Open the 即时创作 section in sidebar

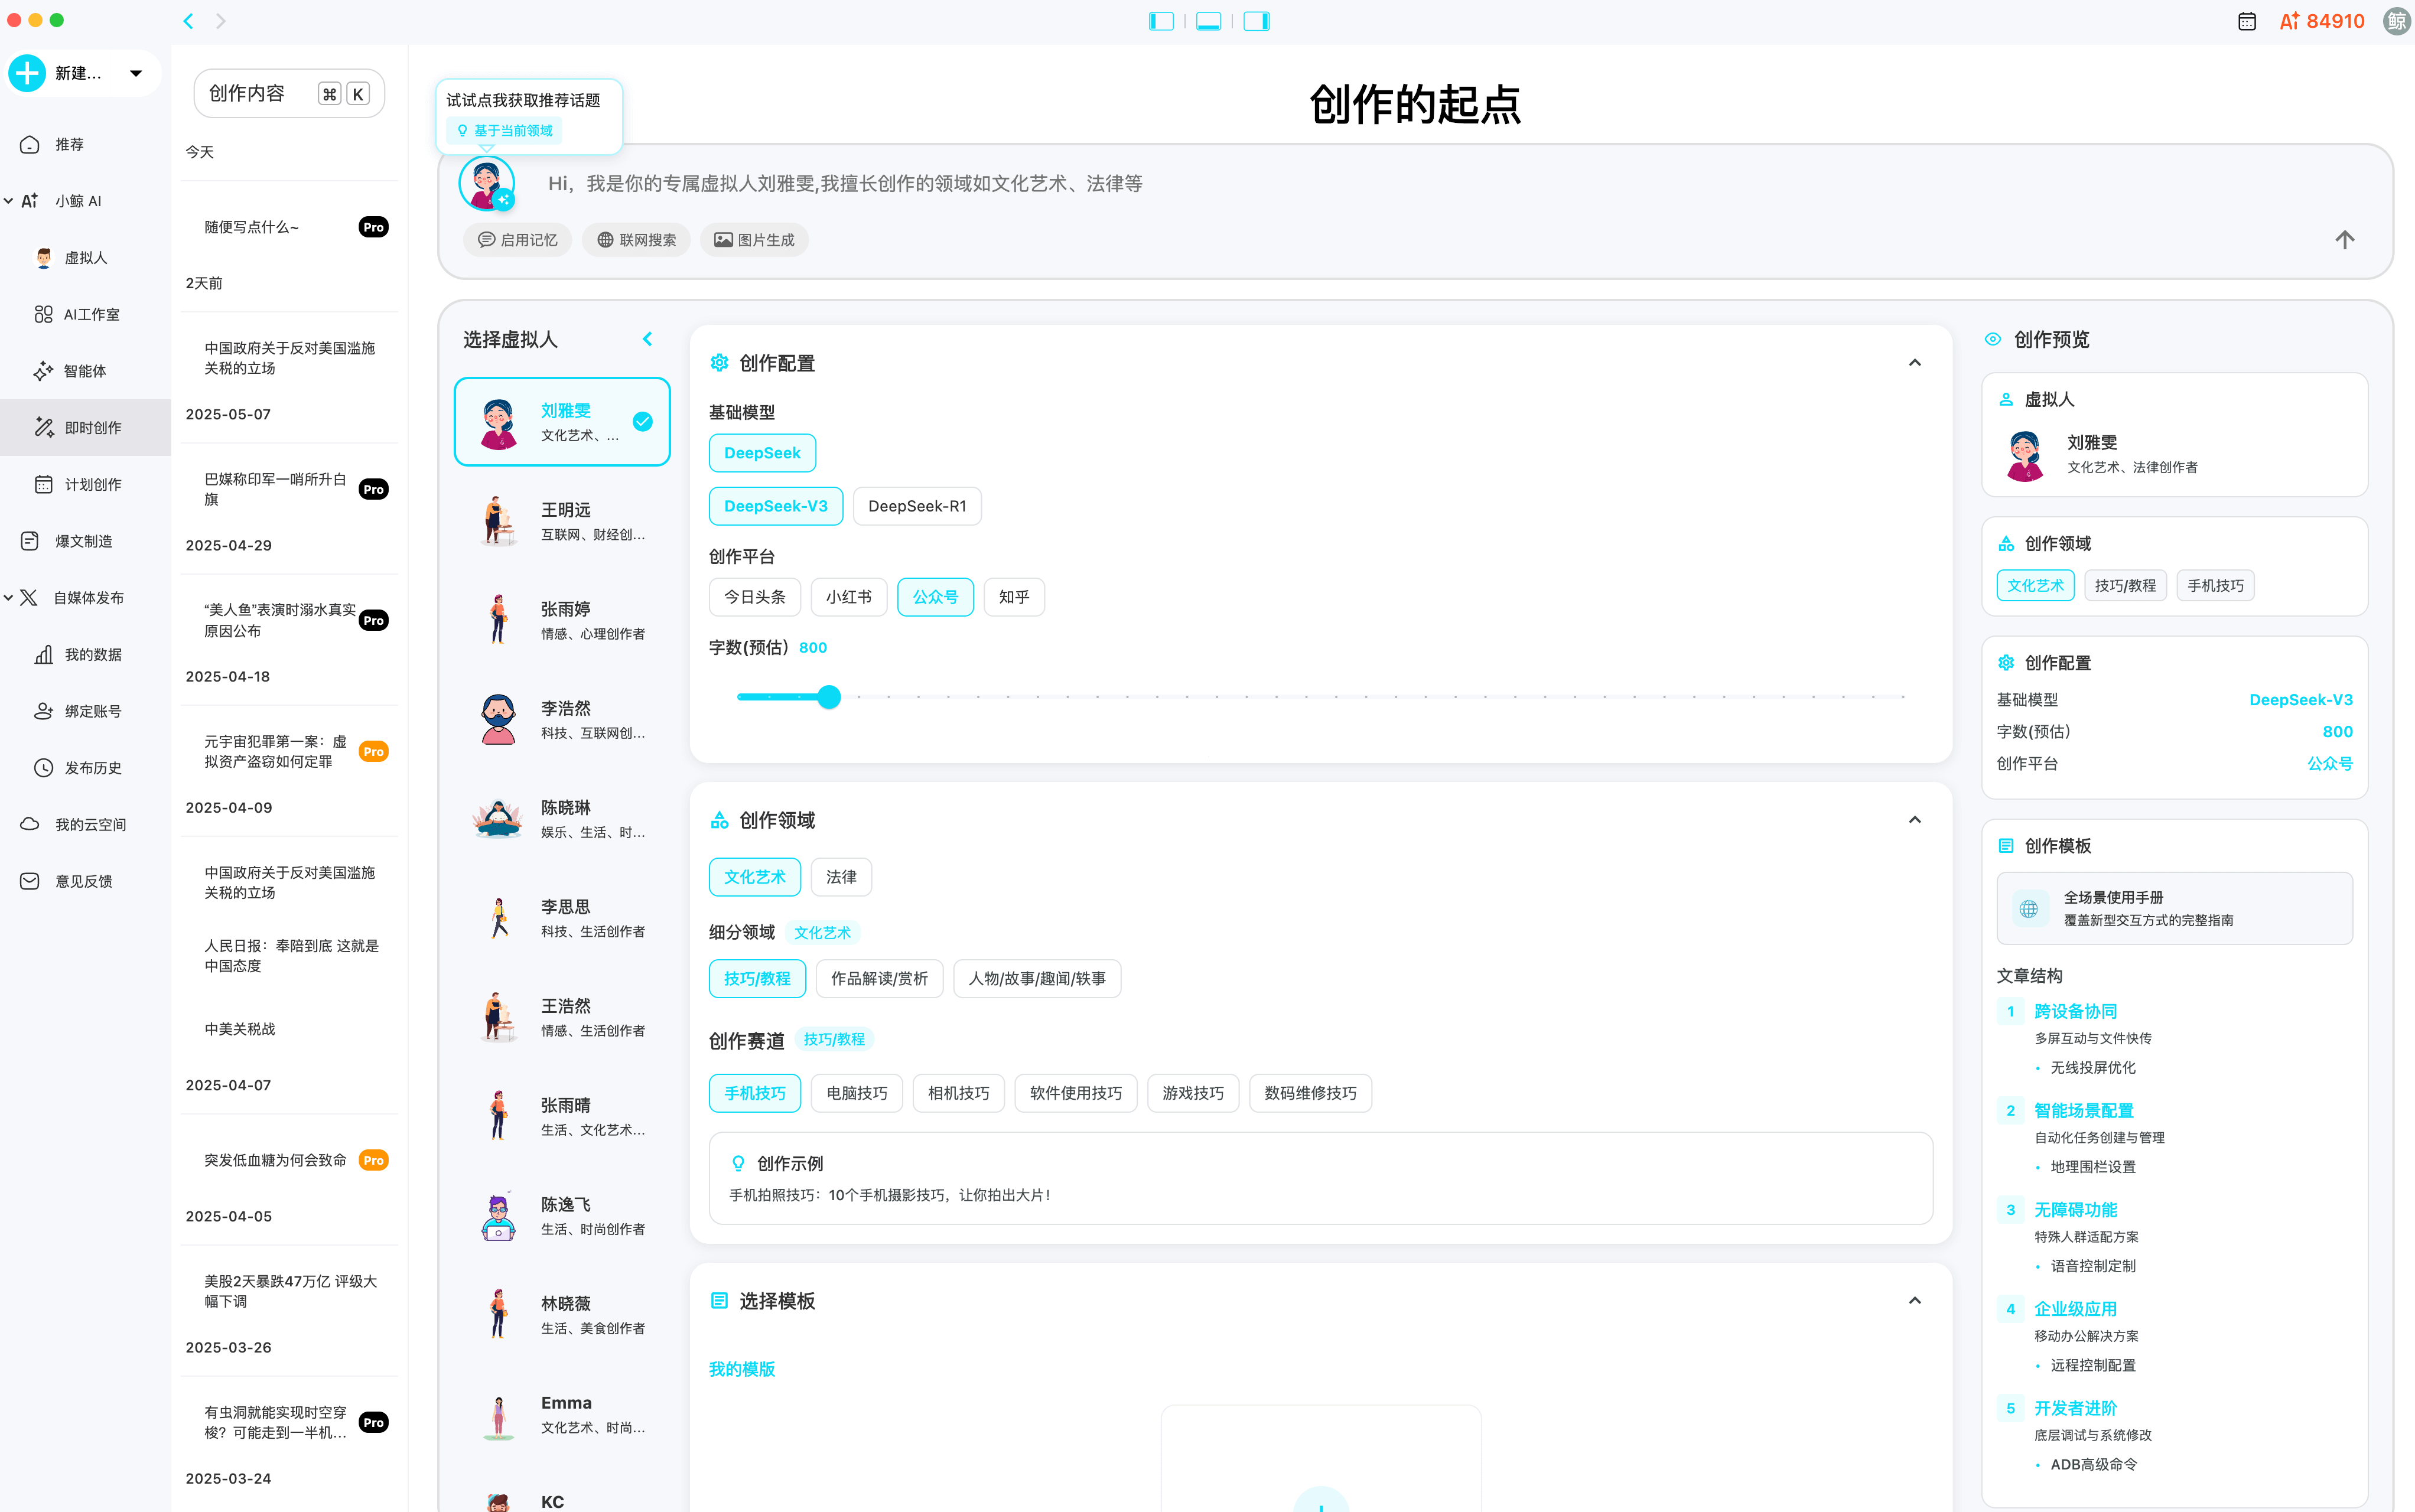point(85,427)
